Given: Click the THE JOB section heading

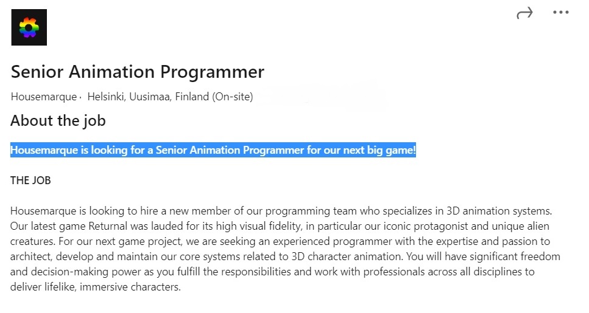Looking at the screenshot, I should 30,181.
